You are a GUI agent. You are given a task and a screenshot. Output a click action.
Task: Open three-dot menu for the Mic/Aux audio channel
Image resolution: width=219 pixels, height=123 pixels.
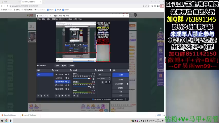(x=94, y=79)
